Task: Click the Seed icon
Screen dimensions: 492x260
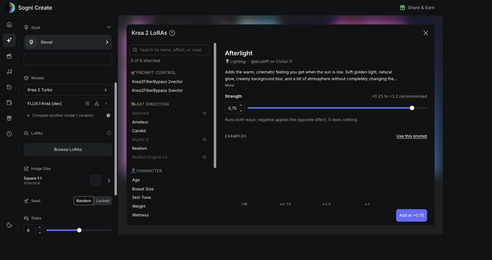Action: [x=26, y=201]
